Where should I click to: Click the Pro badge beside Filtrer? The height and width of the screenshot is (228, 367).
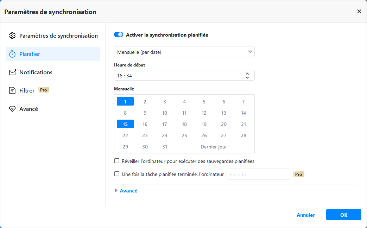pyautogui.click(x=44, y=90)
